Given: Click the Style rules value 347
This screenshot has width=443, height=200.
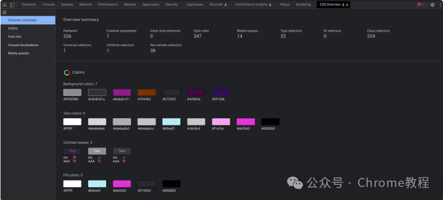Looking at the screenshot, I should point(197,36).
